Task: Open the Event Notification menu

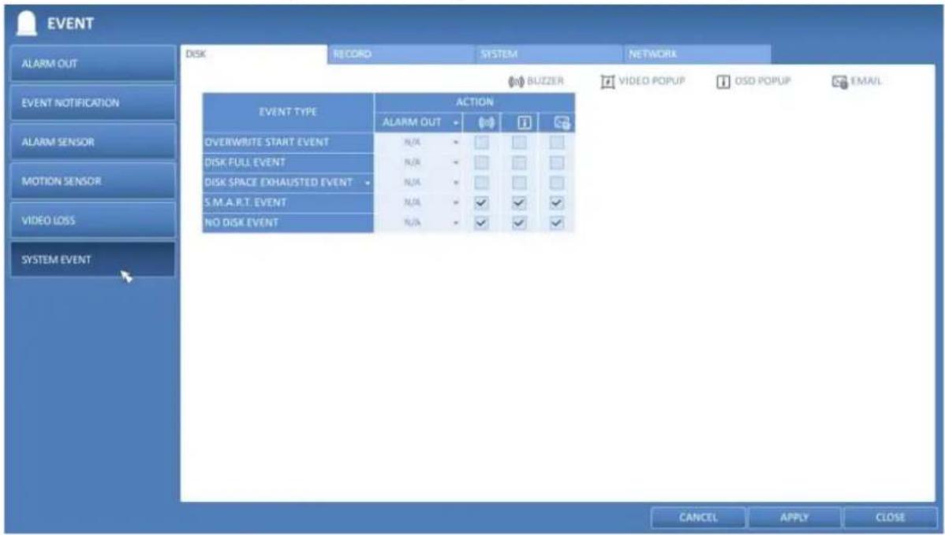Action: click(93, 103)
